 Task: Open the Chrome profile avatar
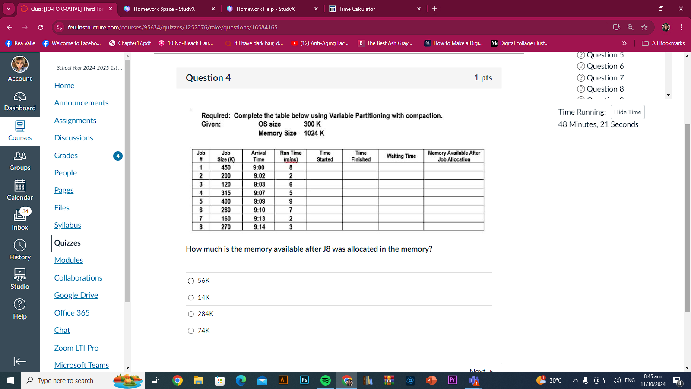[666, 27]
